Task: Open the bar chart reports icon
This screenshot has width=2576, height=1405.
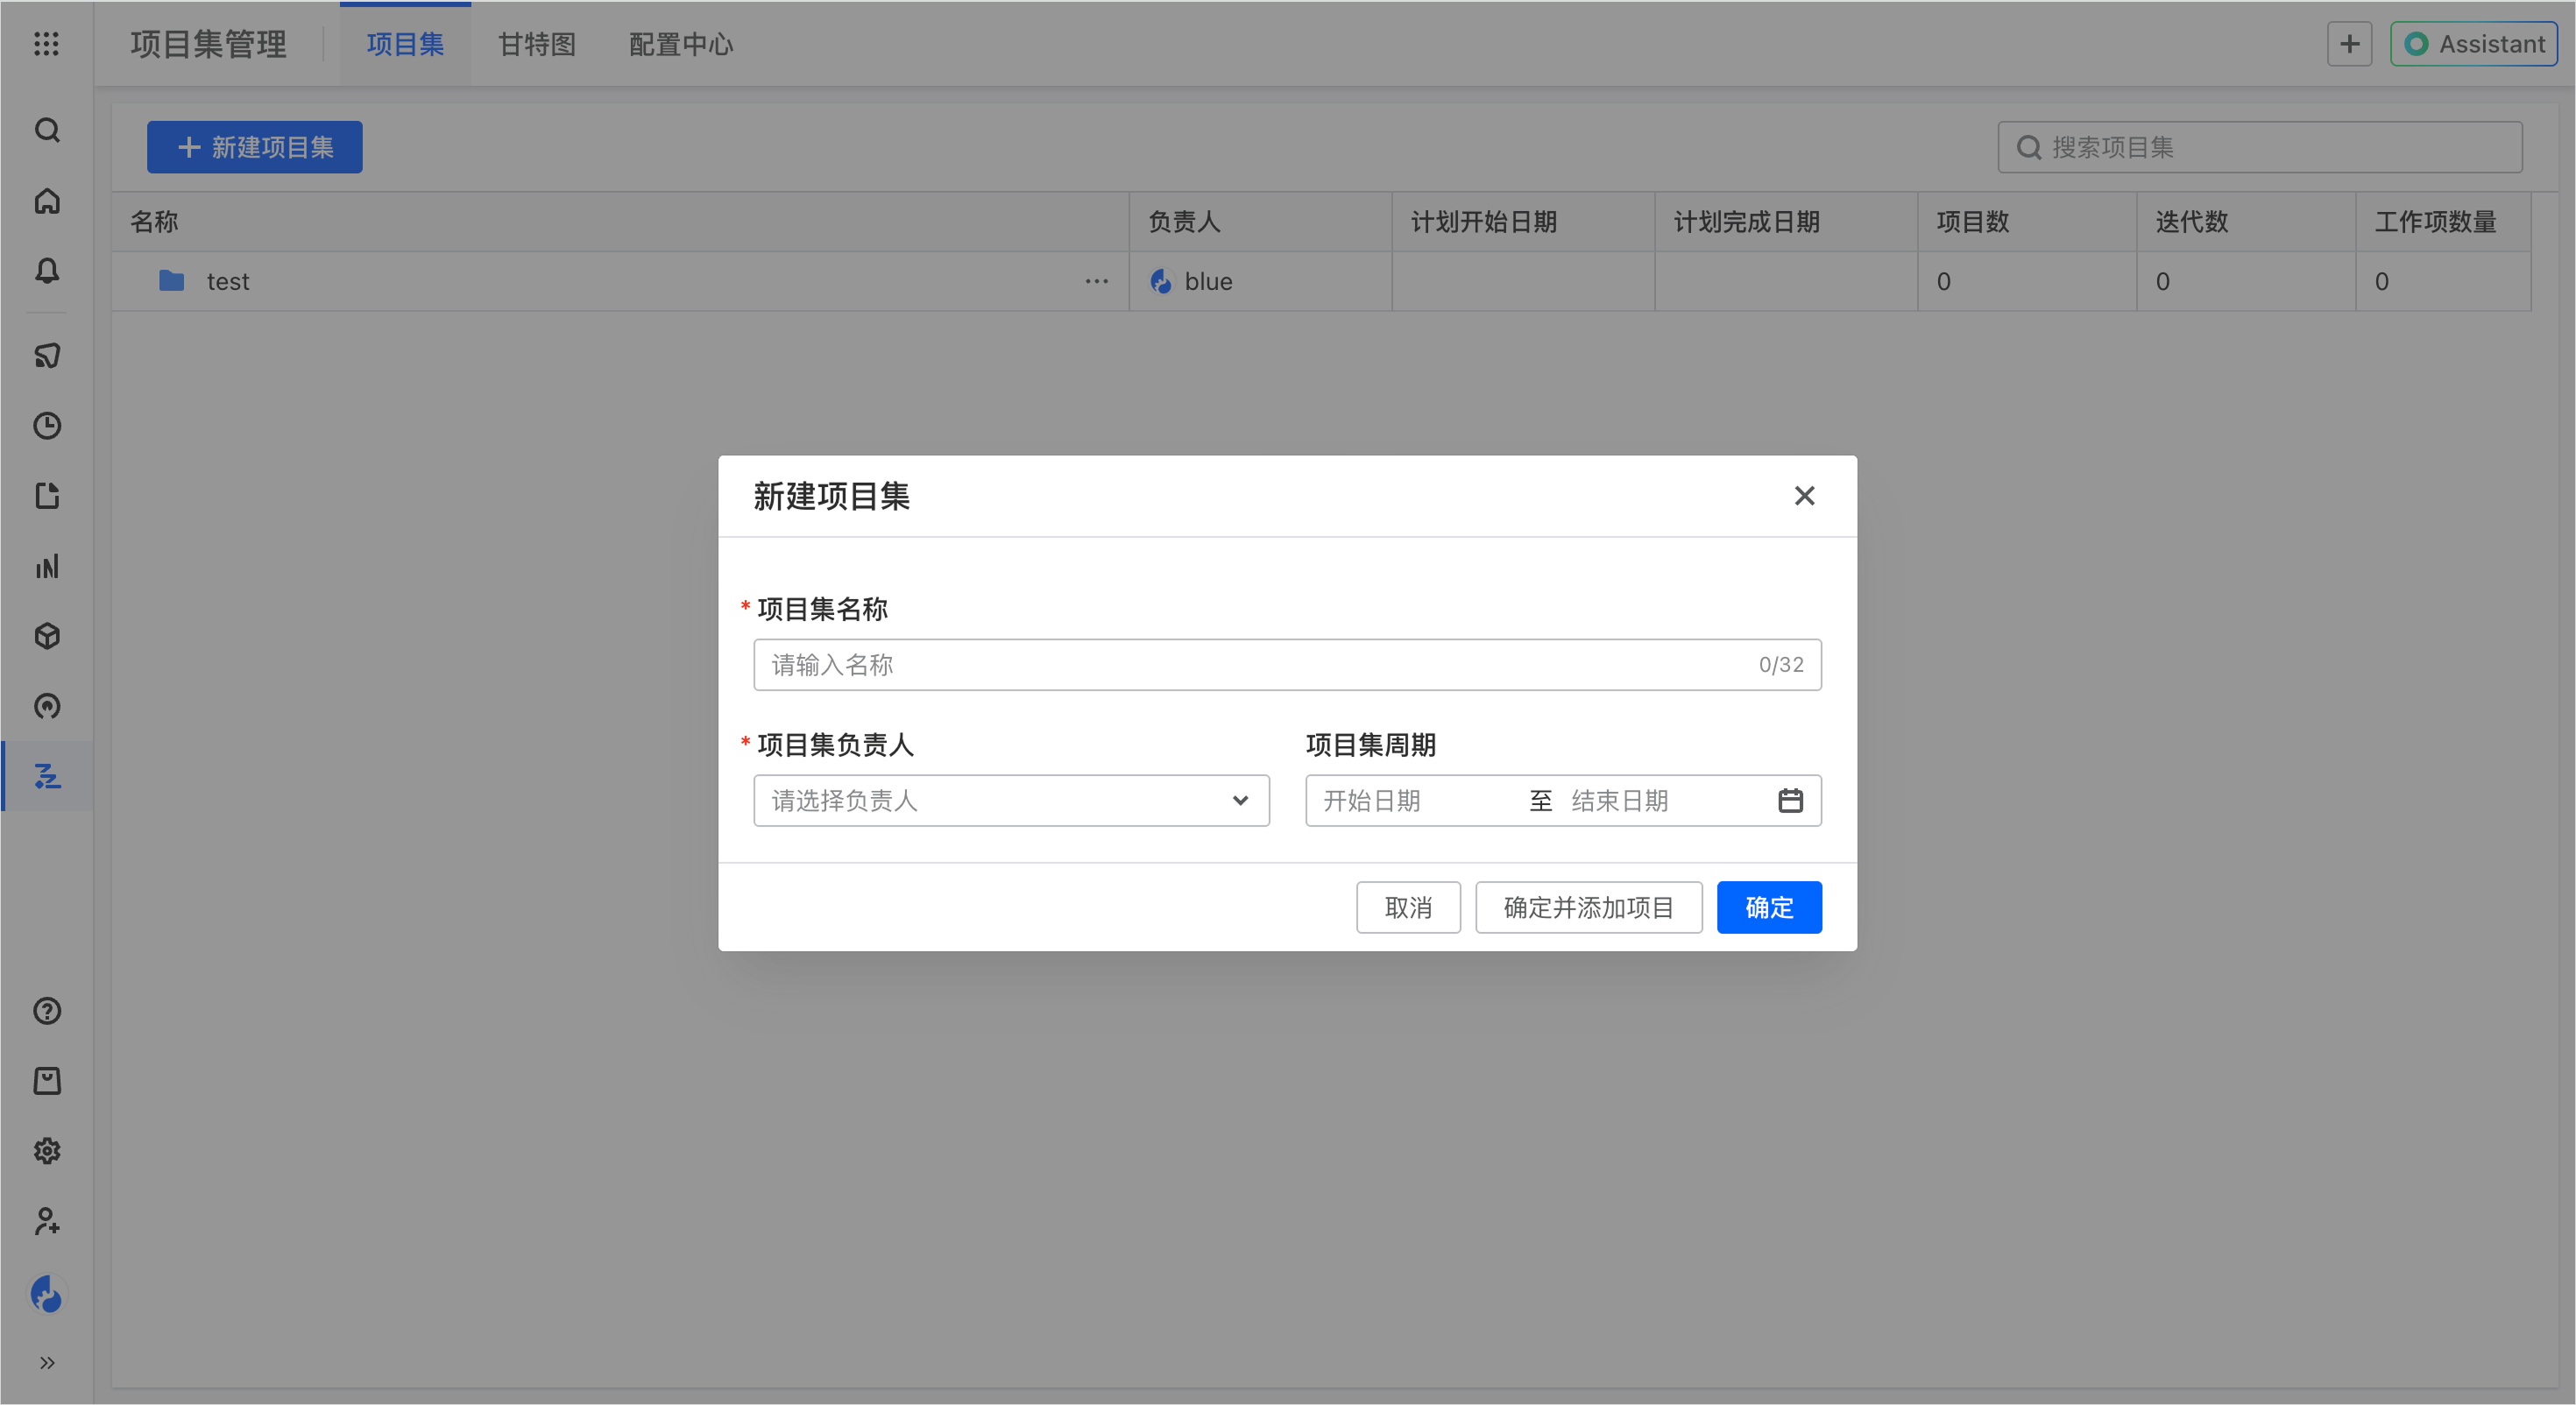Action: 47,566
